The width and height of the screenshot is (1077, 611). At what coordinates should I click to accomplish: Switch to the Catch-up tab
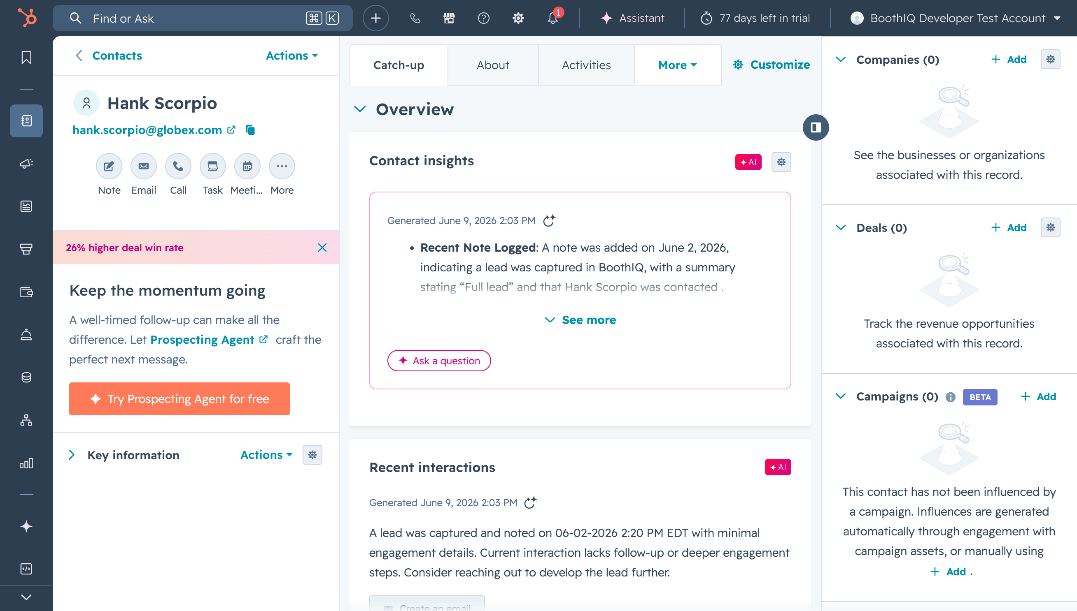(399, 65)
